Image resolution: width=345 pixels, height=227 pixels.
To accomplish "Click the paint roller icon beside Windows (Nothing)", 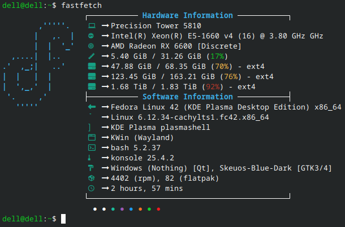I will point(91,168).
